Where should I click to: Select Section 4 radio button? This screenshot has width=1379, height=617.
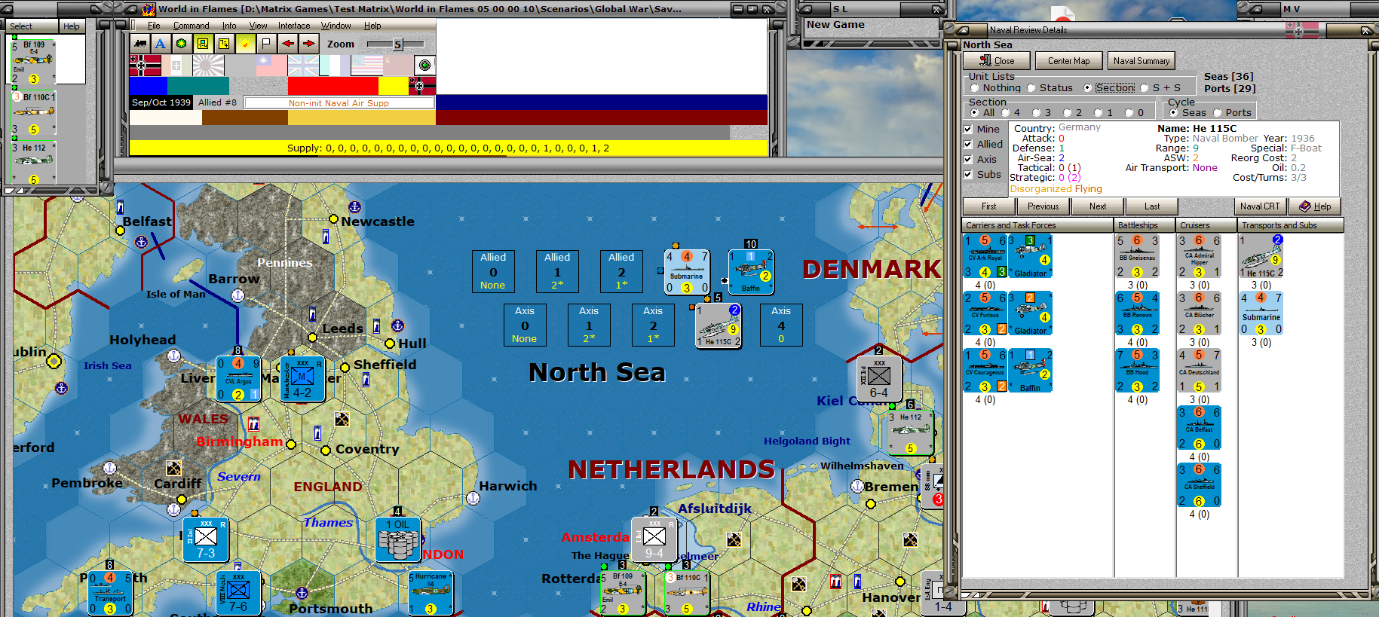pos(1006,113)
